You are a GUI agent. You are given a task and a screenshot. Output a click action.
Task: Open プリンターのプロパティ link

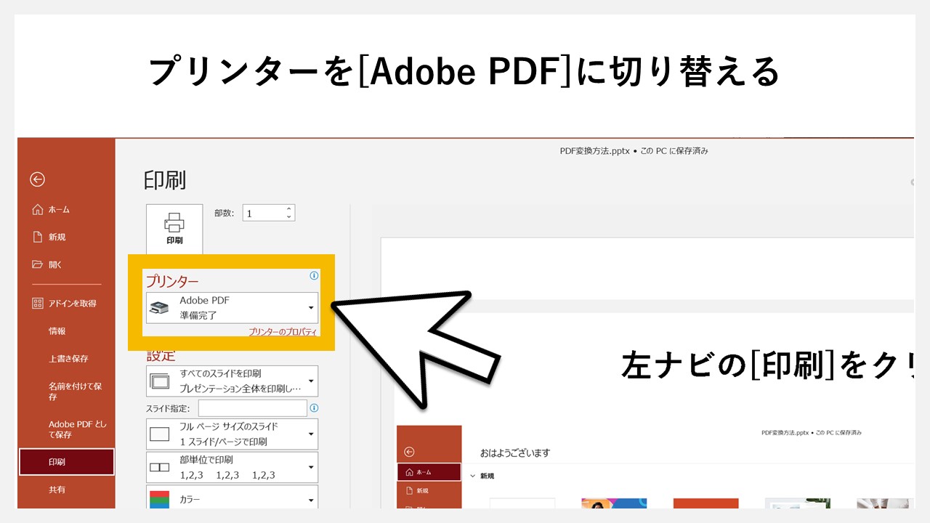[285, 331]
